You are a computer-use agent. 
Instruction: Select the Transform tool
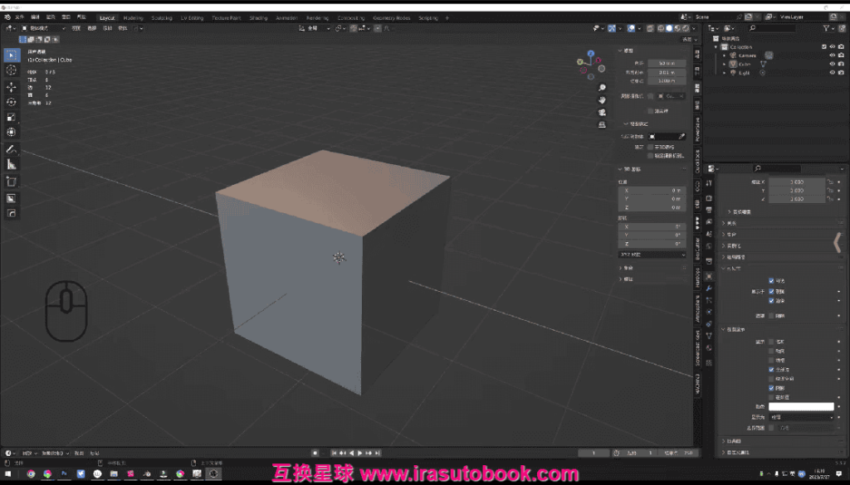click(12, 132)
